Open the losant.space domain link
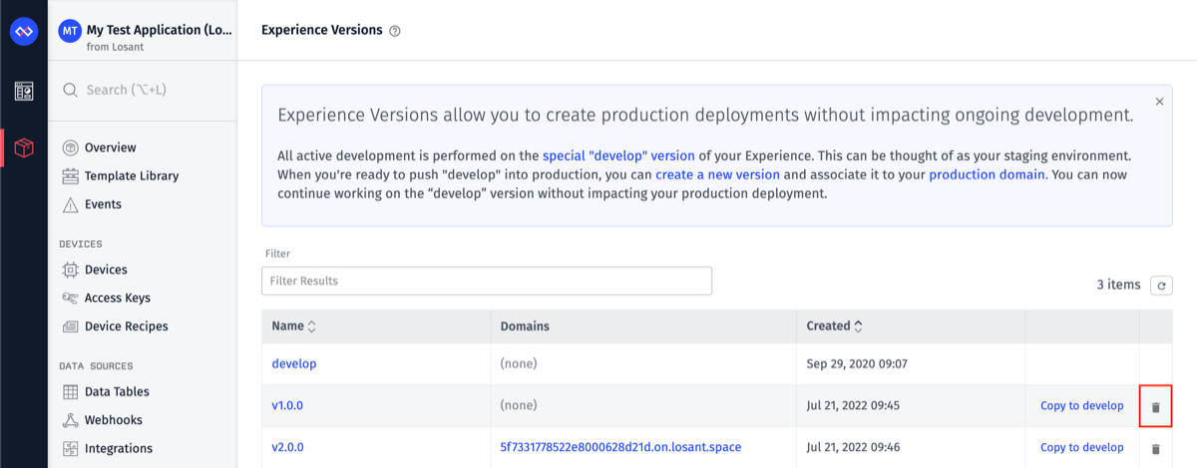Image resolution: width=1197 pixels, height=468 pixels. coord(620,448)
